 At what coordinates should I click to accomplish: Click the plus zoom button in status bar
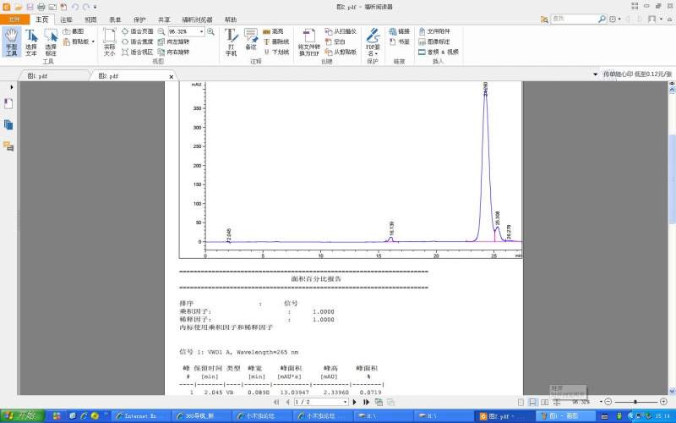pos(664,402)
